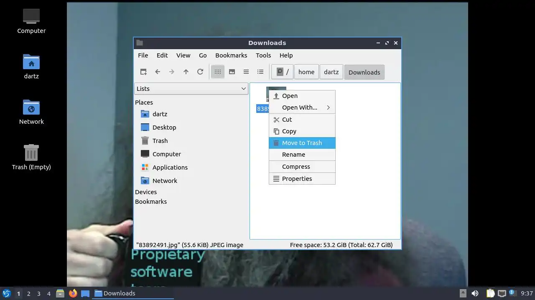Open the Tools menu
This screenshot has width=535, height=300.
tap(263, 55)
